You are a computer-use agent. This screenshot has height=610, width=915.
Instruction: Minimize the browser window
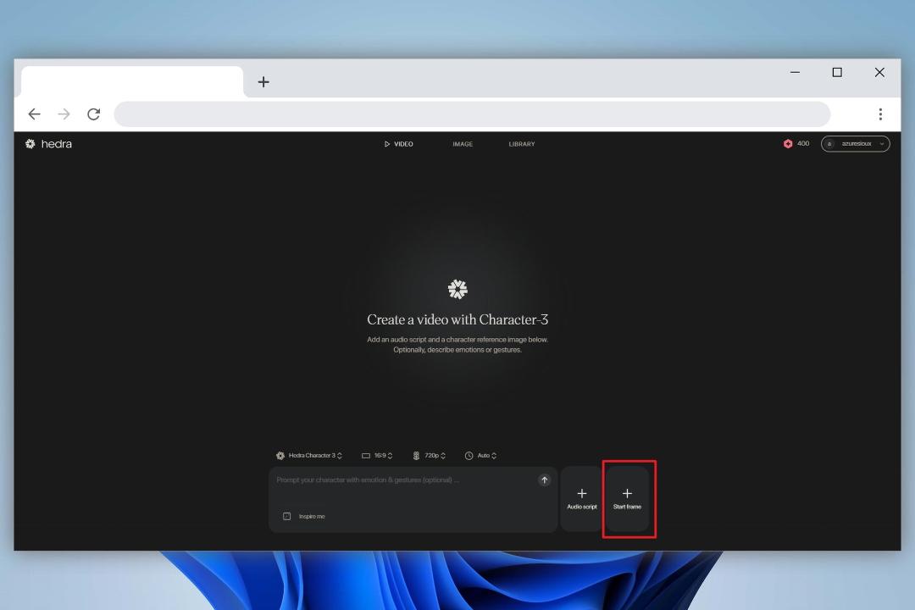(795, 72)
